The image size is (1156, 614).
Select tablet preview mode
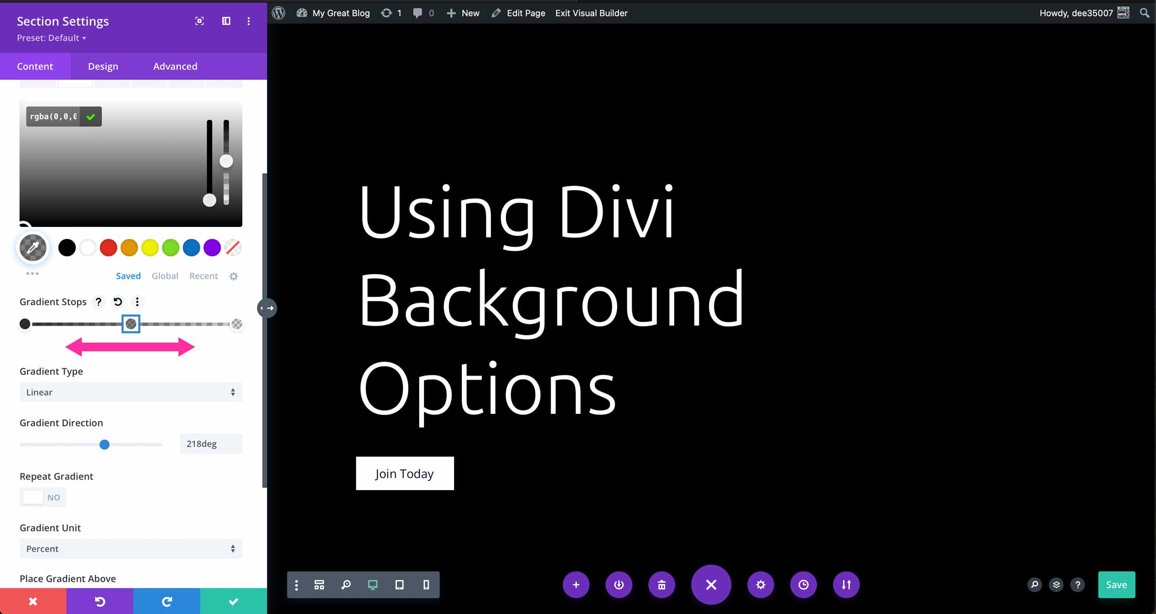click(399, 585)
